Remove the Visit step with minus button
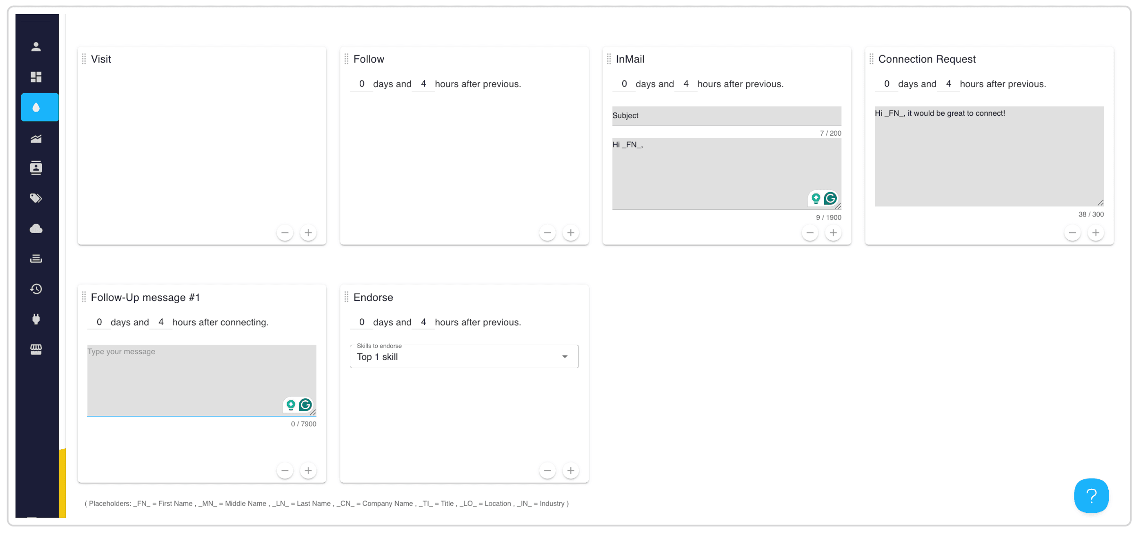The height and width of the screenshot is (534, 1138). (285, 233)
